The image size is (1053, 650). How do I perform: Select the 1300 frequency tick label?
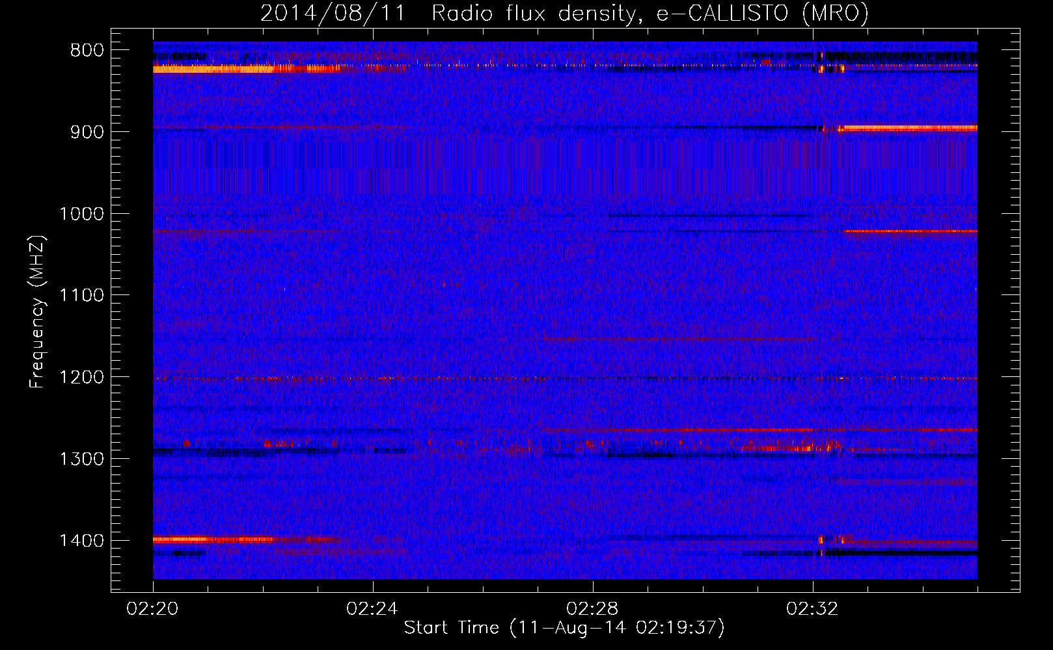coord(81,459)
